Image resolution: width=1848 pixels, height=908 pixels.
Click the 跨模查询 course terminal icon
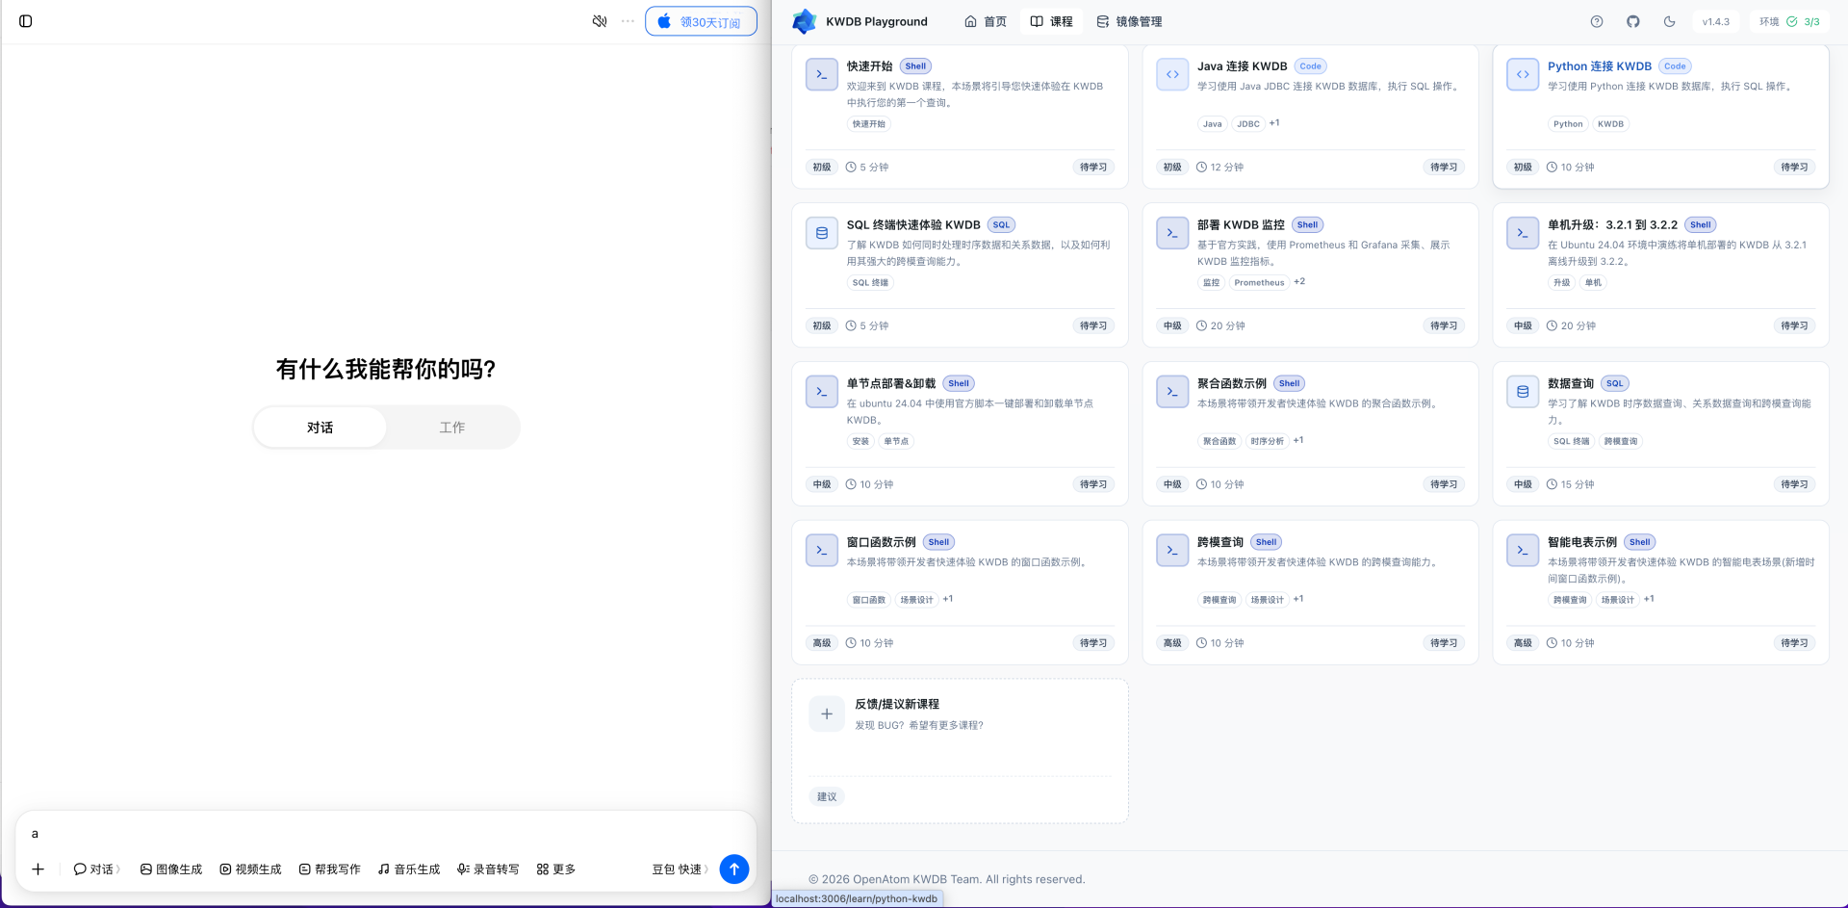point(1172,550)
